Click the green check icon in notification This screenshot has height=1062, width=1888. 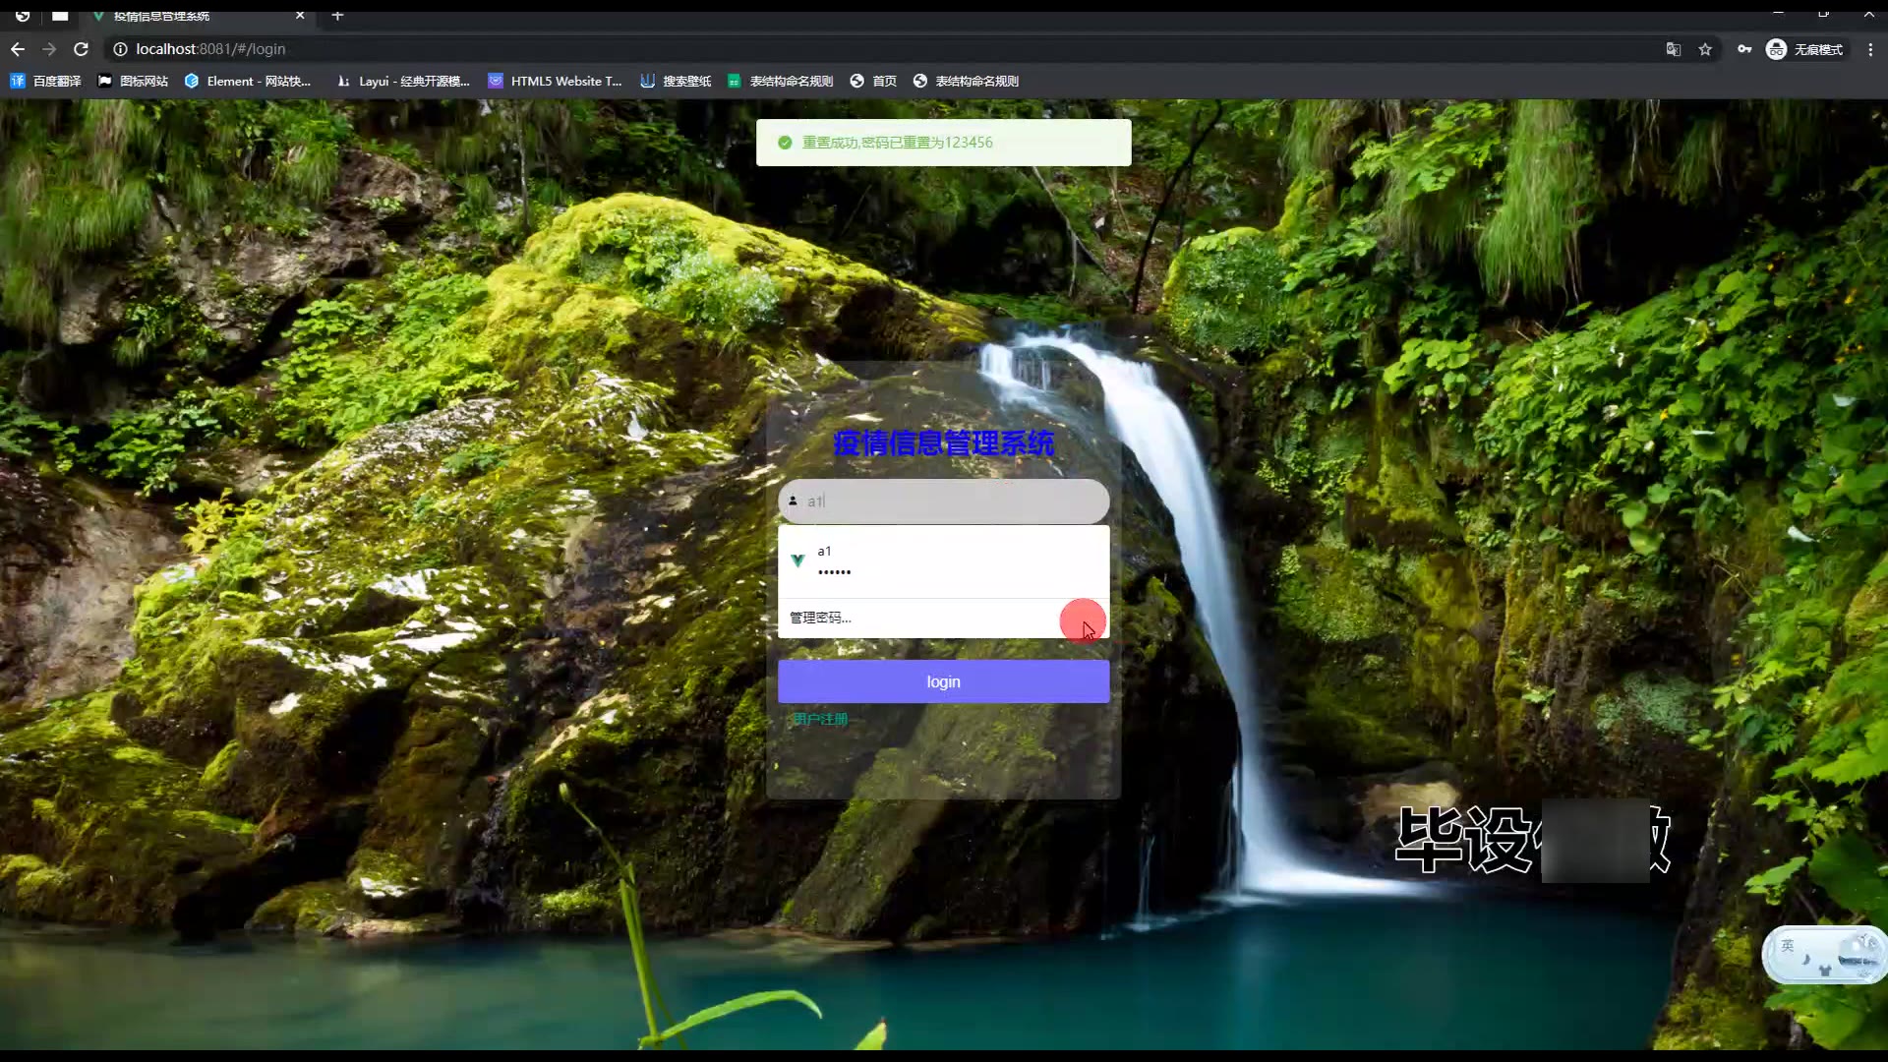[785, 143]
